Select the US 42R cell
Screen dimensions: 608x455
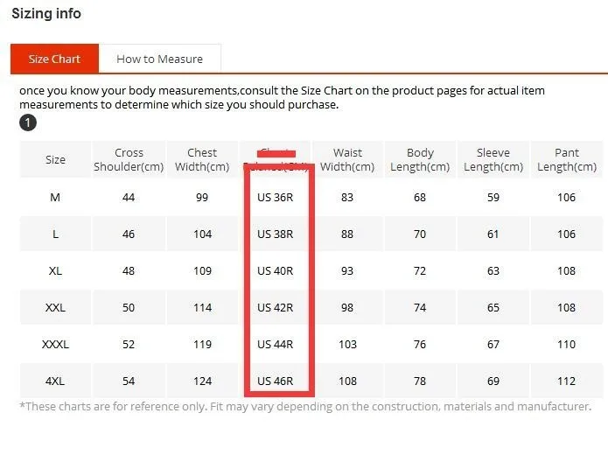pos(276,308)
